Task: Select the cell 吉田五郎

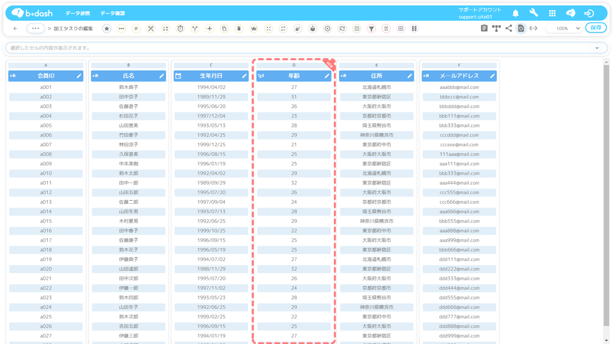Action: [129, 326]
